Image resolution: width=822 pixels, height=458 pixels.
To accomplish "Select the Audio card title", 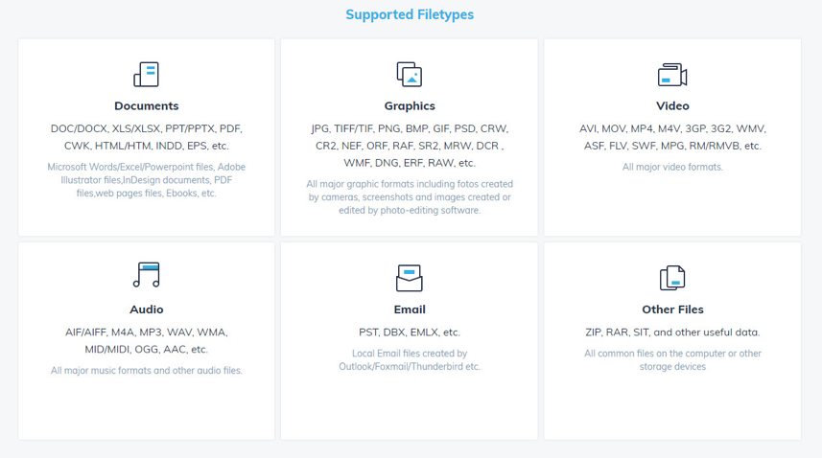I will pos(147,309).
